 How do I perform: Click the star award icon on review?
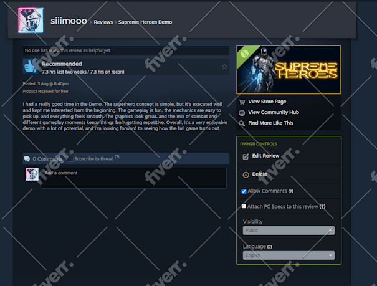click(x=224, y=67)
